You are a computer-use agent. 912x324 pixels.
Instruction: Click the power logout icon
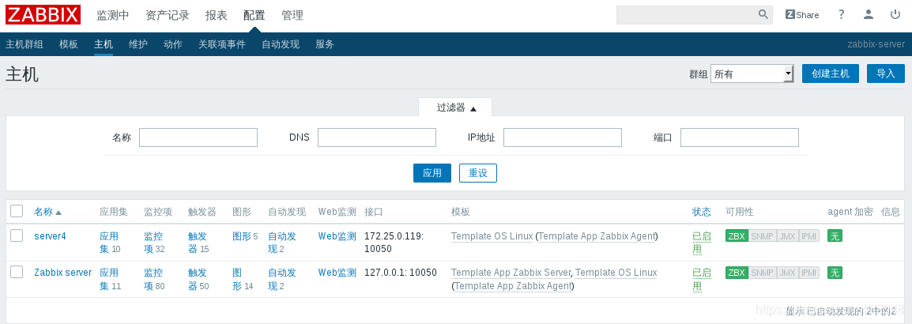[895, 14]
